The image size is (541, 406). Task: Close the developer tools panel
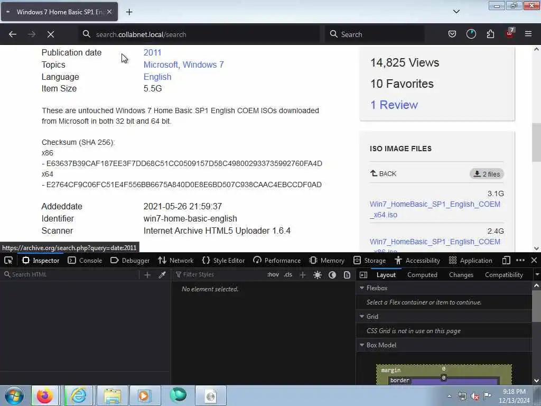(534, 260)
